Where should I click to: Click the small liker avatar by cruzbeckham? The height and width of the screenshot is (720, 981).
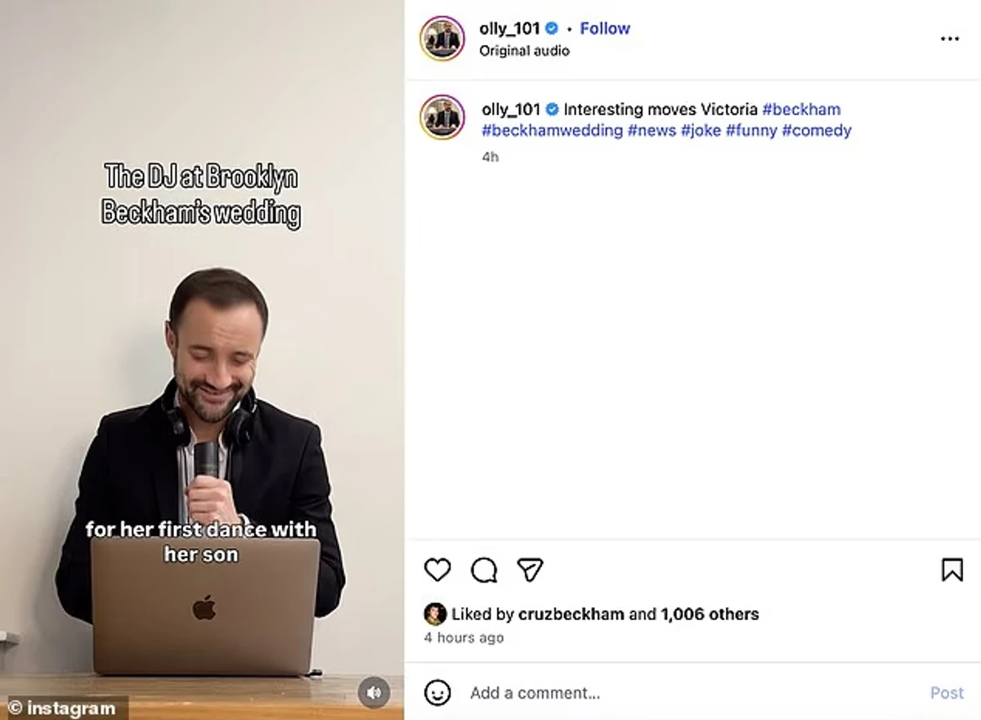pos(435,614)
